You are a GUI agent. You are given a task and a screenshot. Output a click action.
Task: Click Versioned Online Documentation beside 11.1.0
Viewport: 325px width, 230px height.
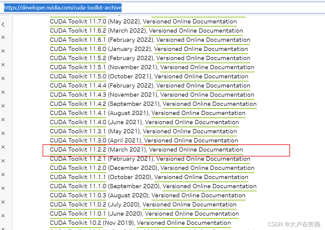pyautogui.click(x=210, y=186)
